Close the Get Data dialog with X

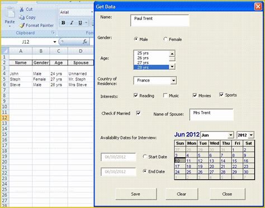pyautogui.click(x=258, y=7)
